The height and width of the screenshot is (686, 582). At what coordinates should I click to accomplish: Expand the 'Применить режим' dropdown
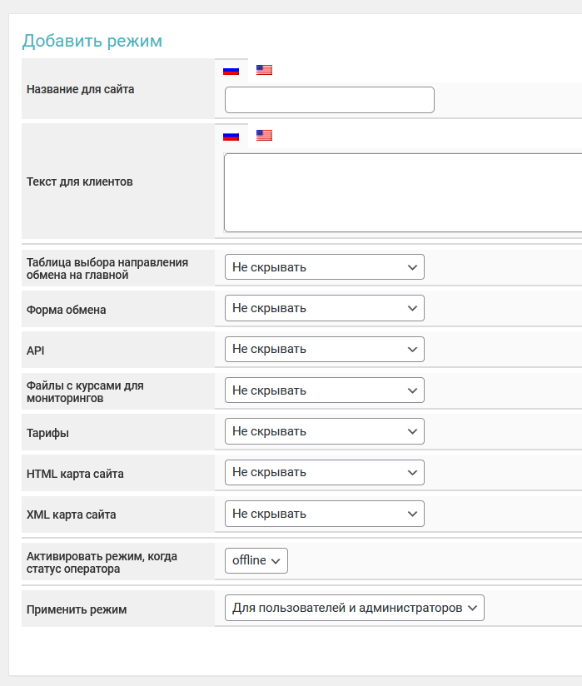354,608
